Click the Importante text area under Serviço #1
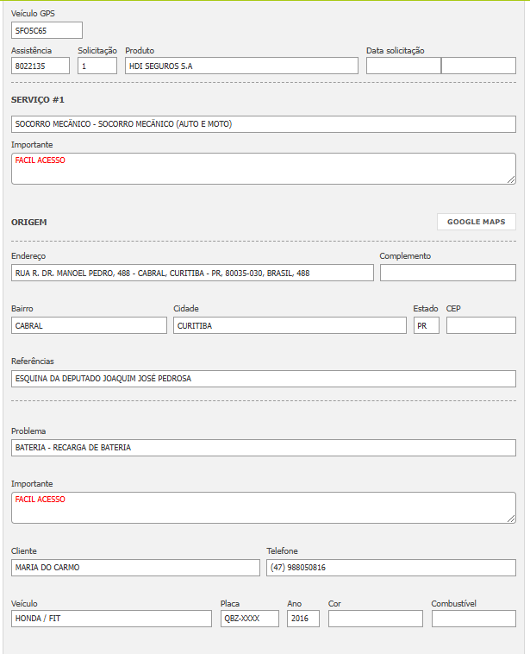530x654 pixels. tap(263, 169)
